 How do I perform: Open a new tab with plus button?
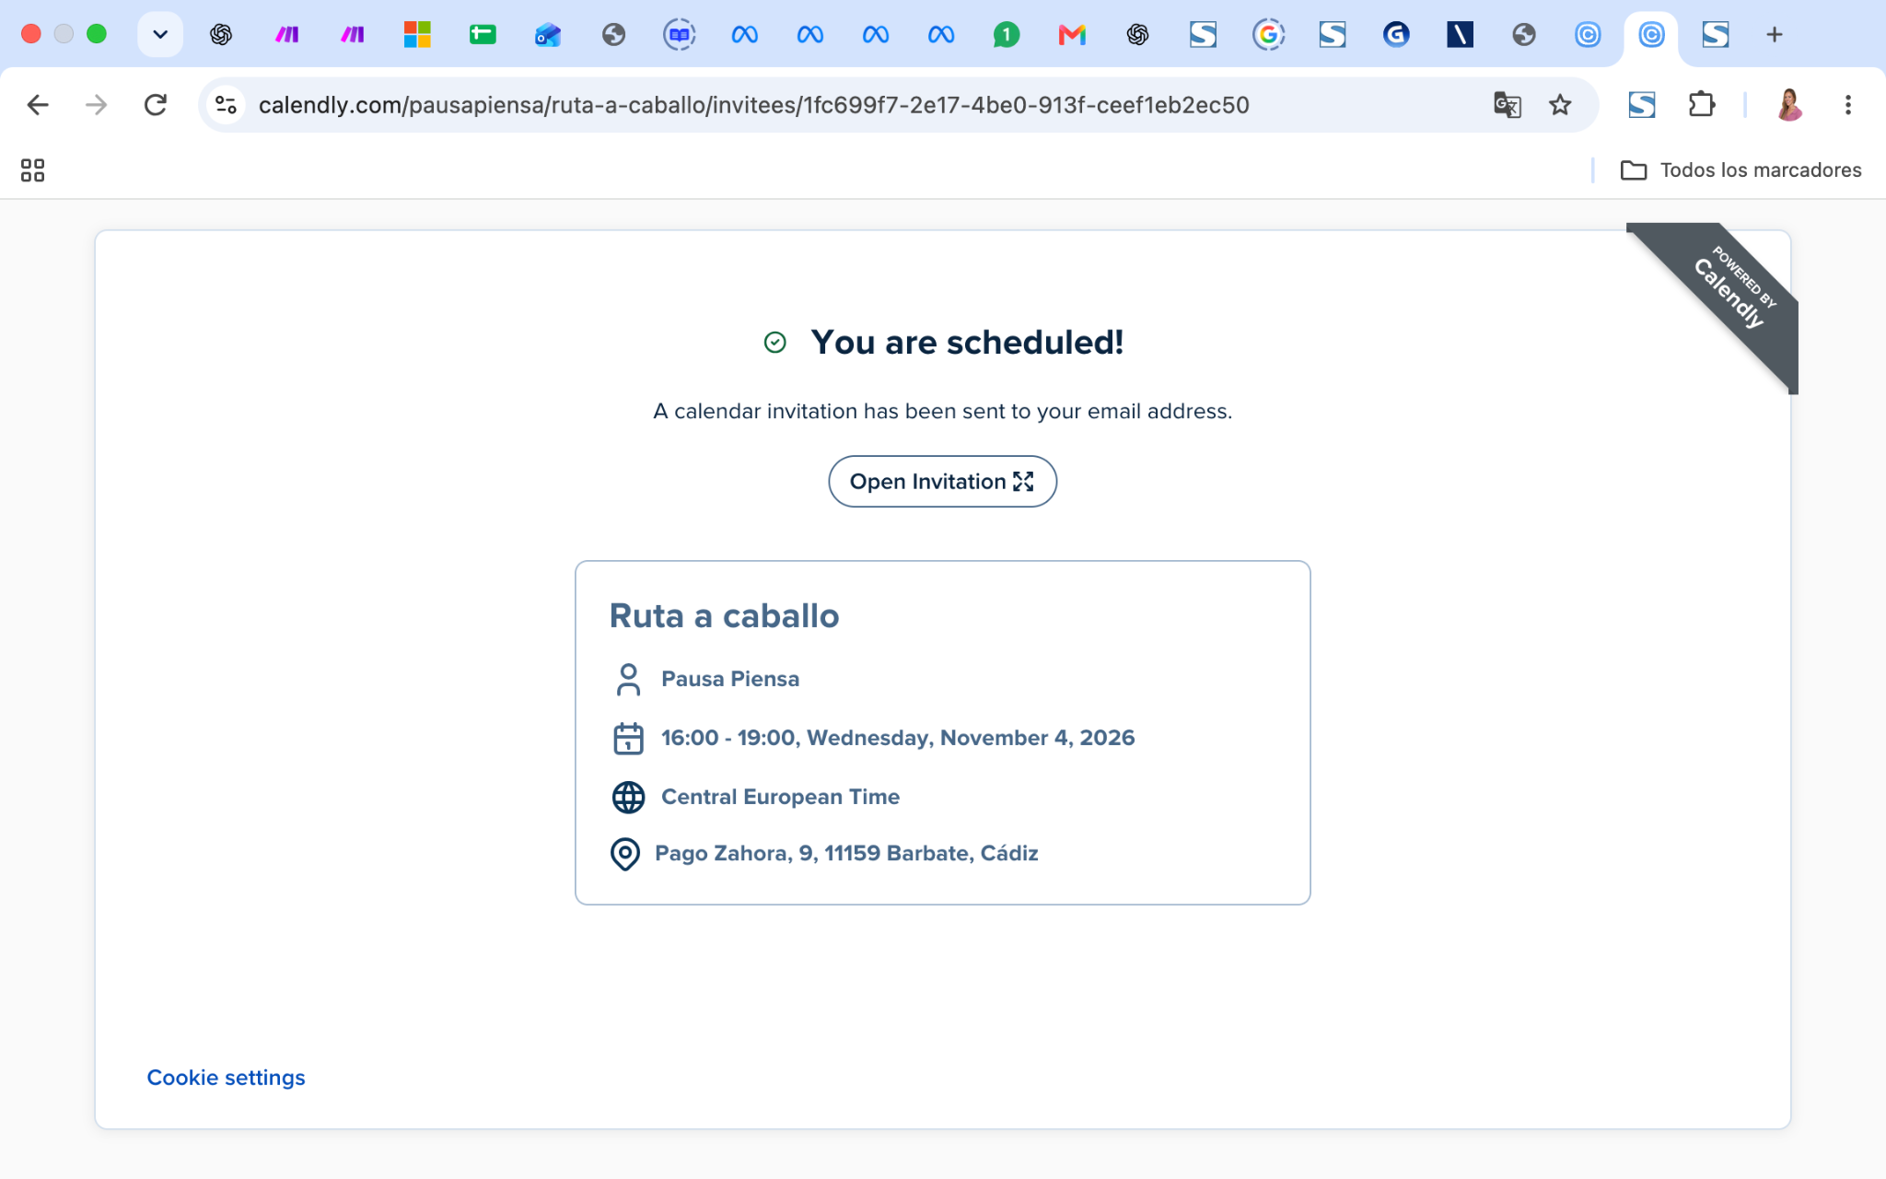[1775, 35]
